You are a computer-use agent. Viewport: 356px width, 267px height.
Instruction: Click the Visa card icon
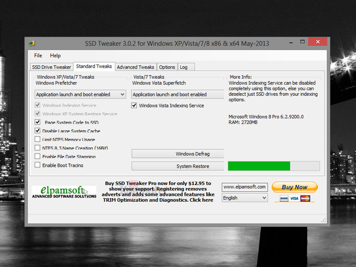click(x=294, y=198)
